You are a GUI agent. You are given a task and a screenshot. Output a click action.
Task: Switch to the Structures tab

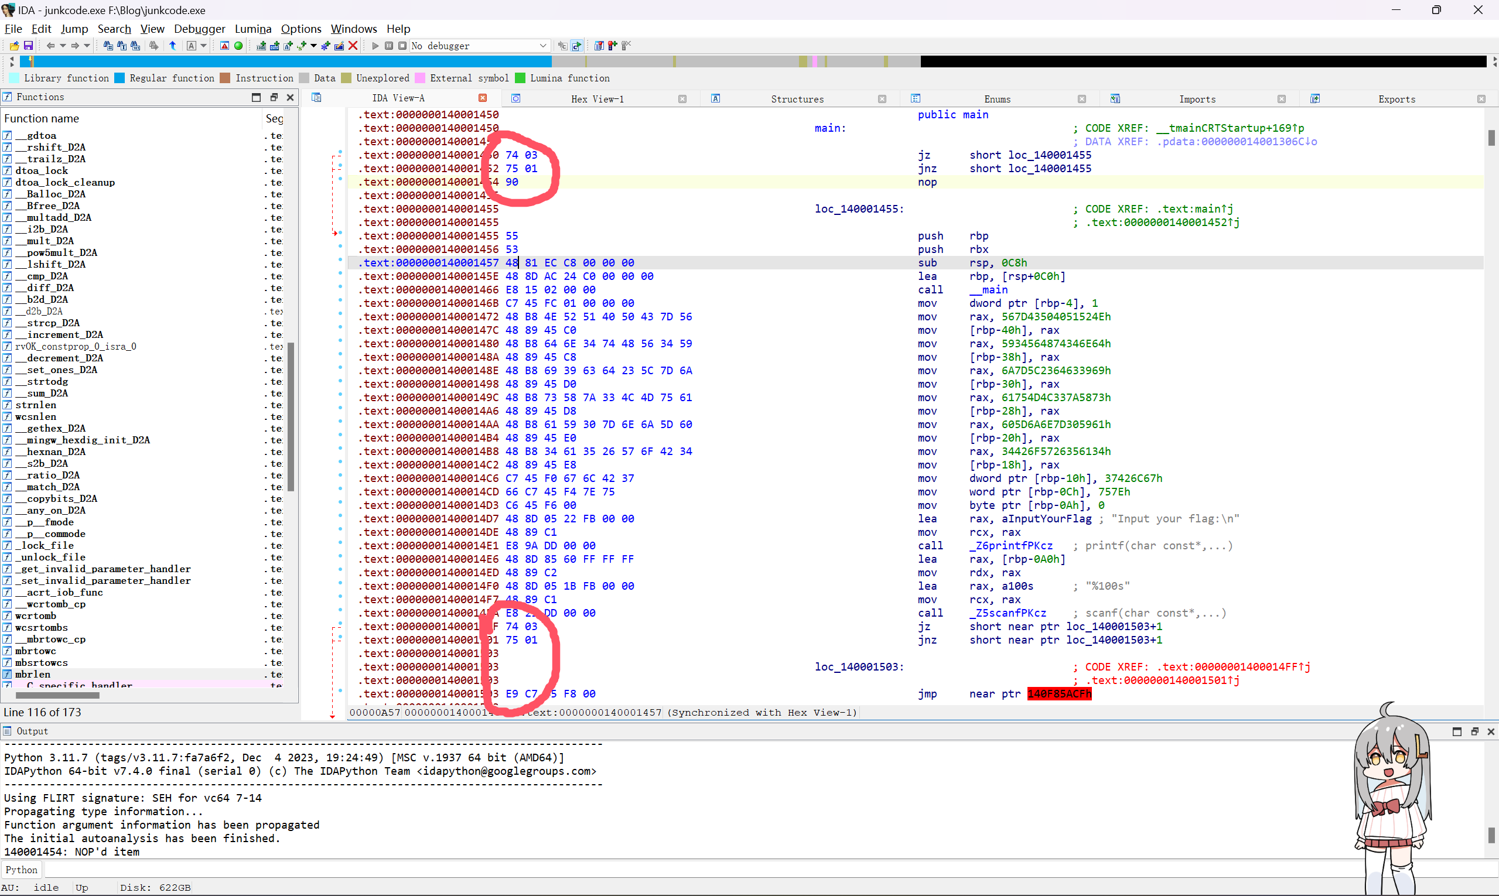tap(797, 99)
